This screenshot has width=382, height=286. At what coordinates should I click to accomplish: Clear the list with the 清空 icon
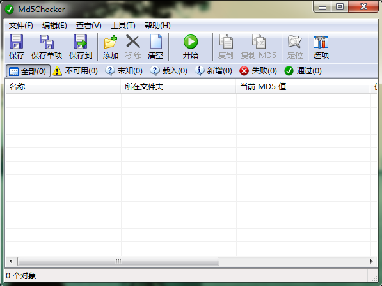155,41
